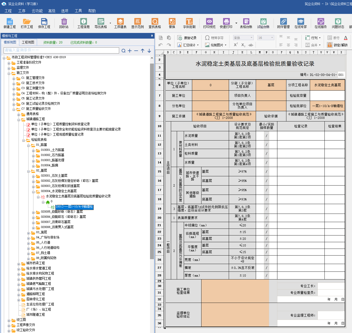Open the 工程 menu

tap(8, 11)
